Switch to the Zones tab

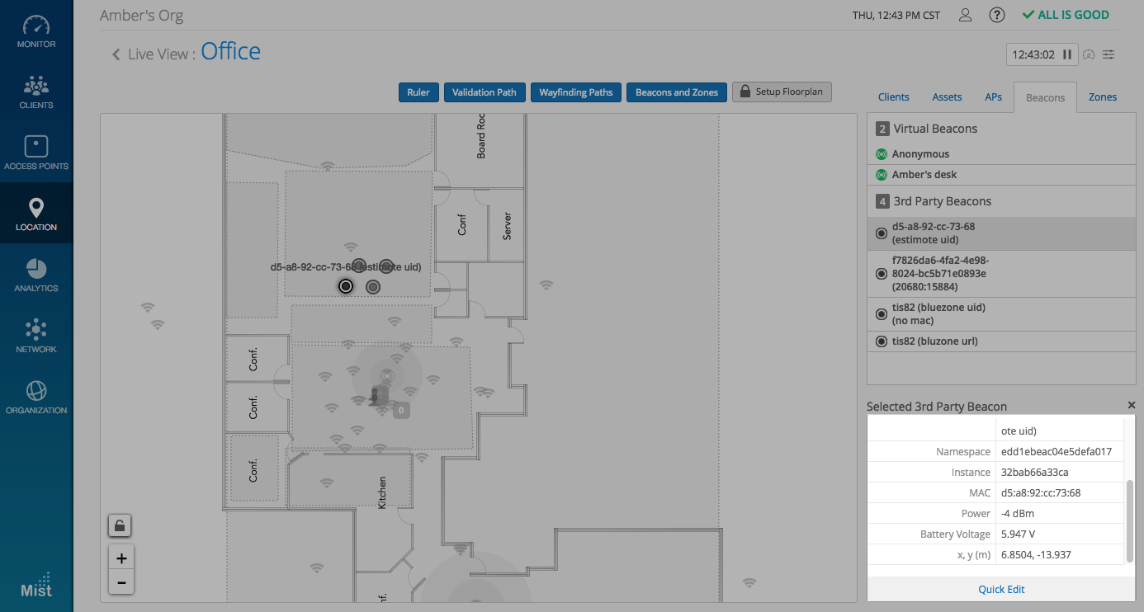coord(1102,97)
